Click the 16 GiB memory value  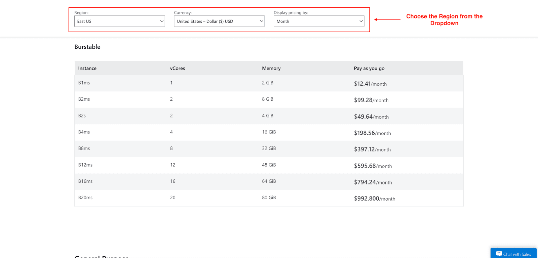click(x=269, y=132)
